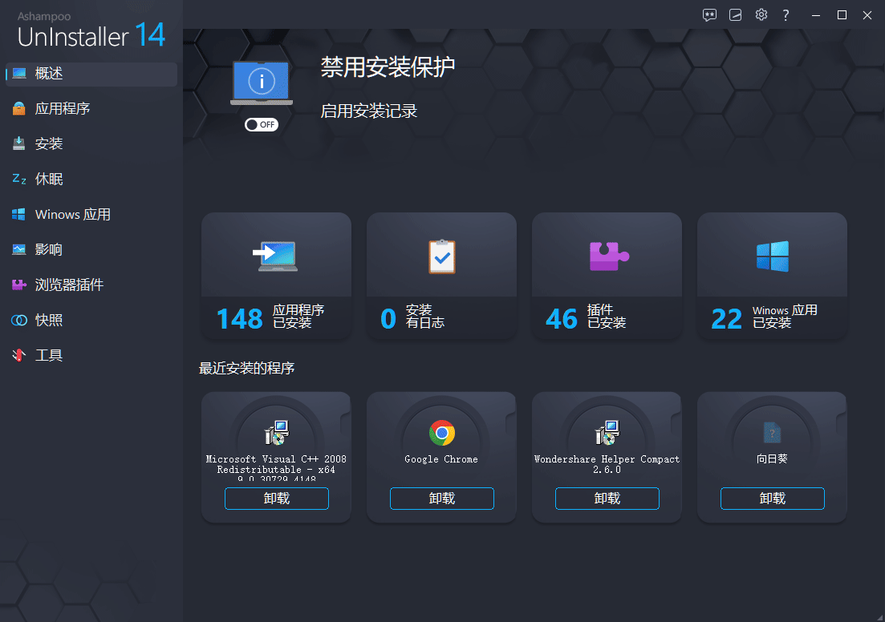Image resolution: width=885 pixels, height=622 pixels.
Task: Click the purple puzzle piece tile icon
Action: [608, 256]
